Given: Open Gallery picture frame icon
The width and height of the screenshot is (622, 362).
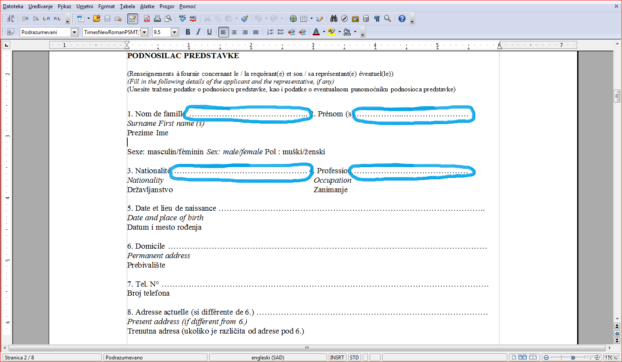Looking at the screenshot, I should point(355,19).
